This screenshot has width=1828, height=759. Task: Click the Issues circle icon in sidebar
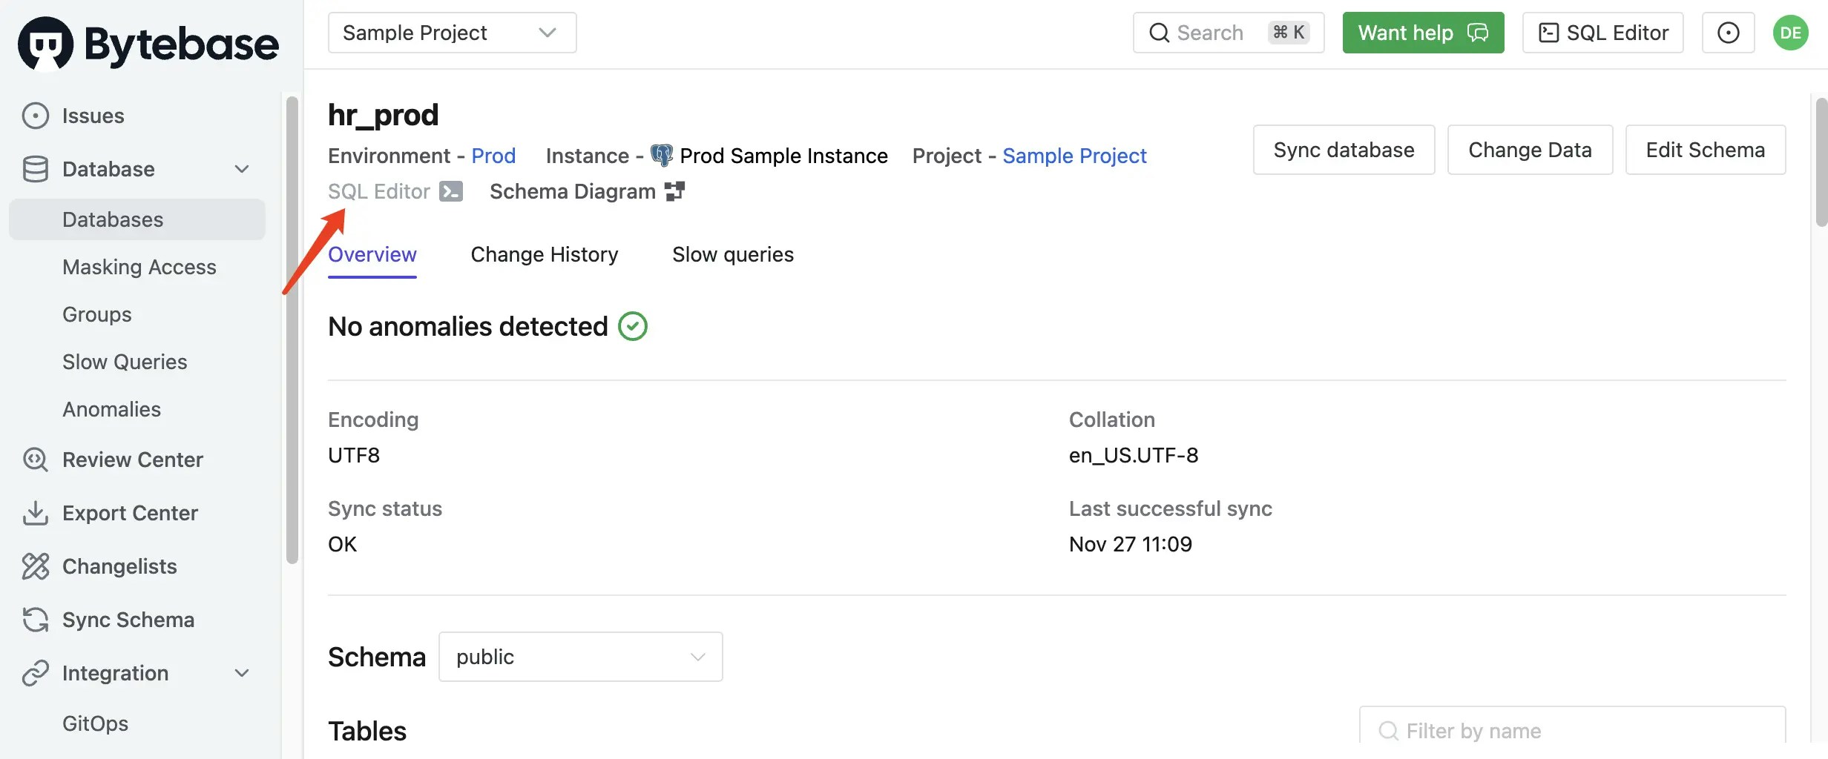coord(35,116)
